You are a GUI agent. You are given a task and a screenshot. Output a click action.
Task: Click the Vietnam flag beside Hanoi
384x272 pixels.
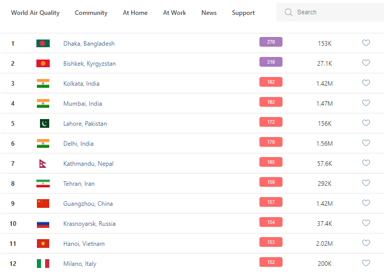pyautogui.click(x=43, y=244)
